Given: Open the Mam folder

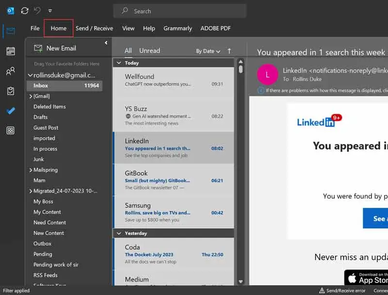Looking at the screenshot, I should 39,180.
